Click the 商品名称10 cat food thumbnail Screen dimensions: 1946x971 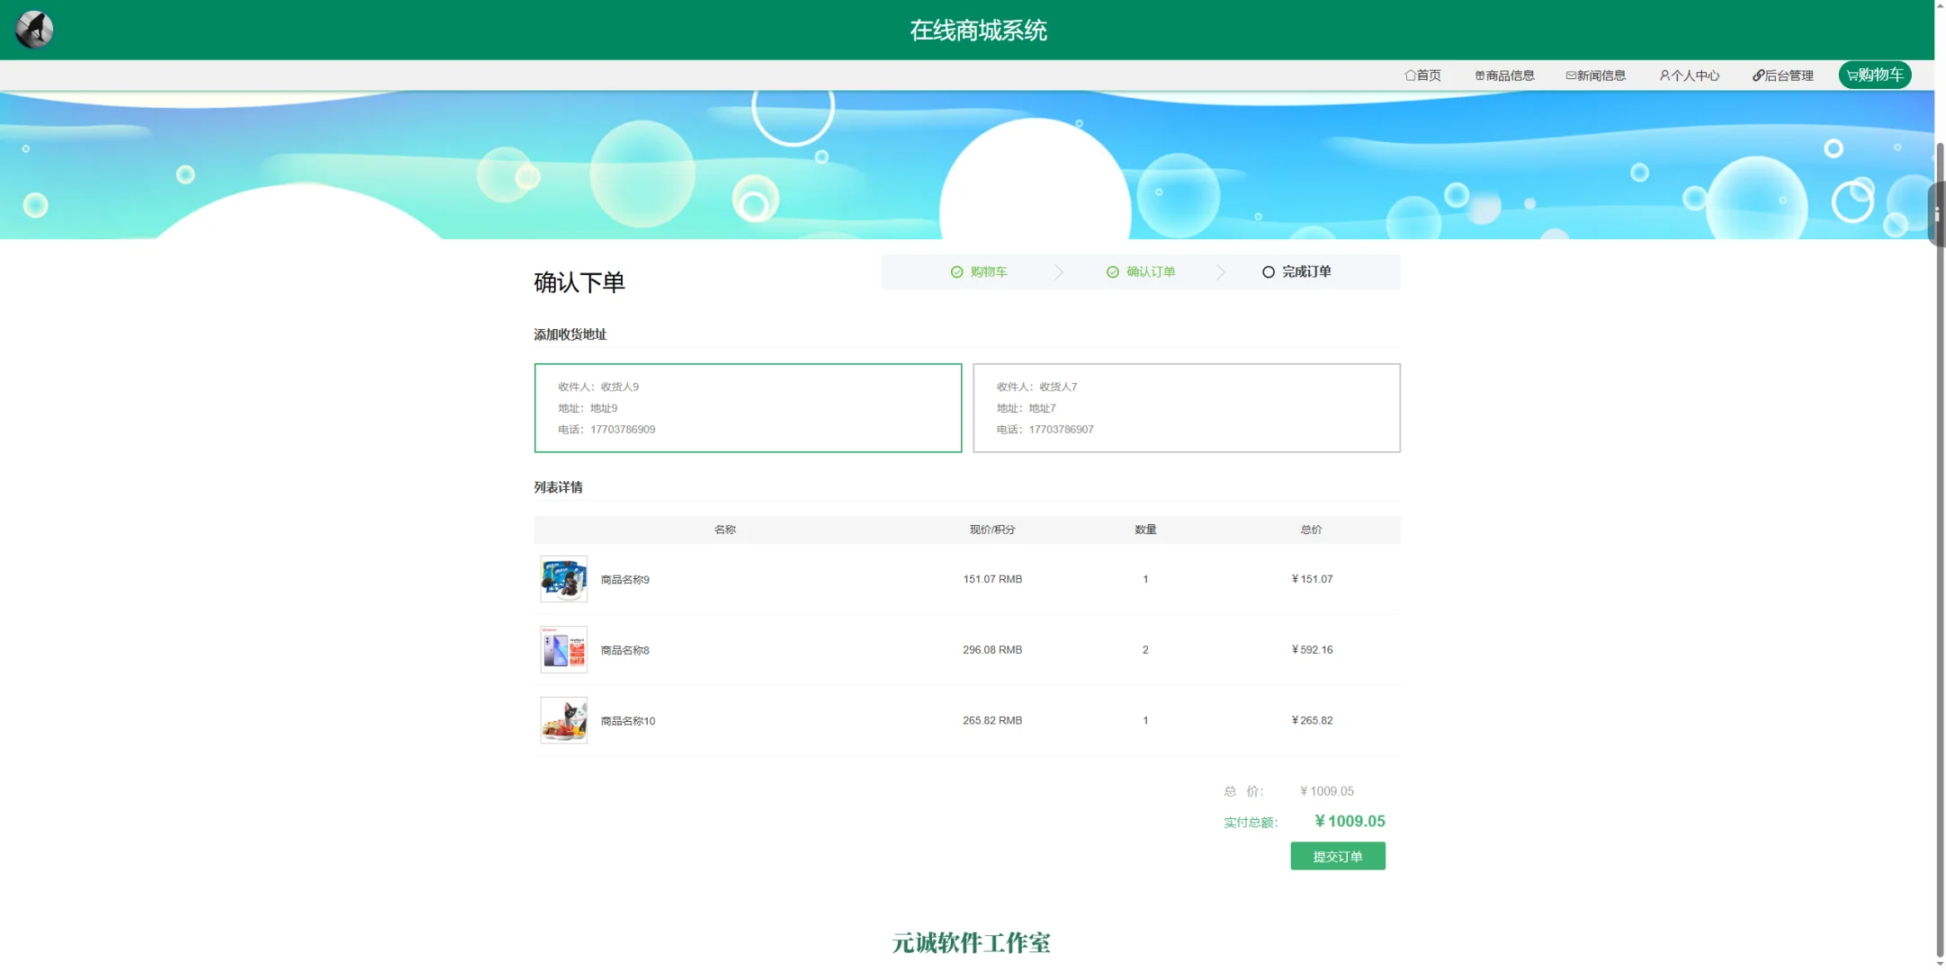point(562,719)
